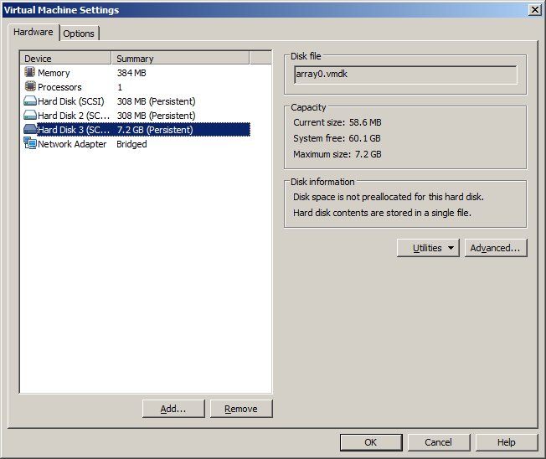Switch to the Options tab
This screenshot has height=459, width=546.
79,34
